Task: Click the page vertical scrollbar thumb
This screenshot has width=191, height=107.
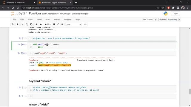Action: pyautogui.click(x=190, y=91)
